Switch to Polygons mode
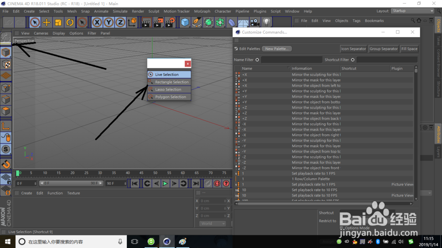The height and width of the screenshot is (248, 442). point(6,111)
